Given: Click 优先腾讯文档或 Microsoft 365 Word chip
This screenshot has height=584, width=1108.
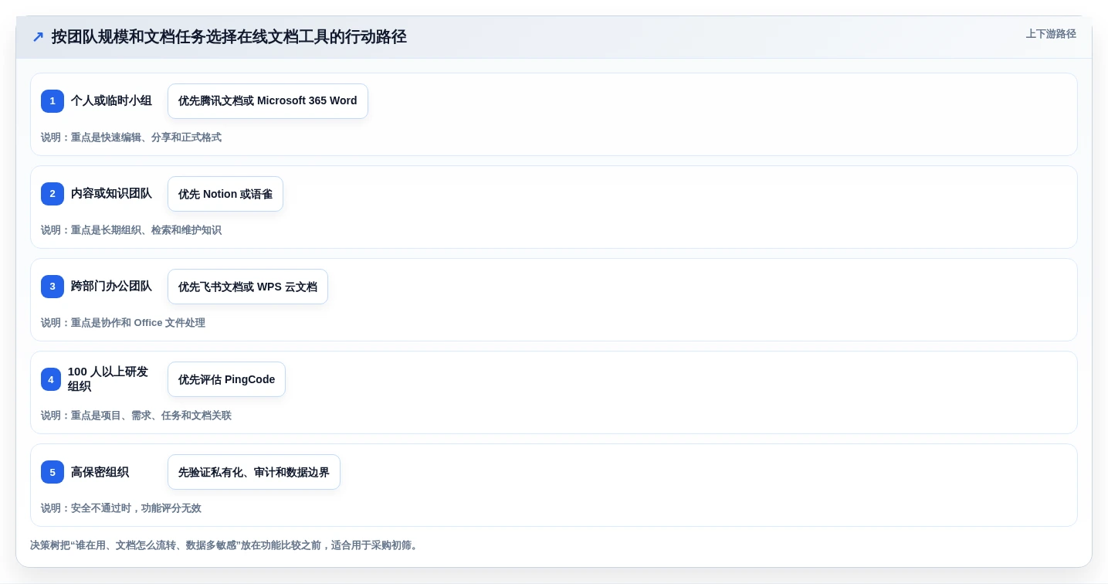Looking at the screenshot, I should [x=268, y=101].
